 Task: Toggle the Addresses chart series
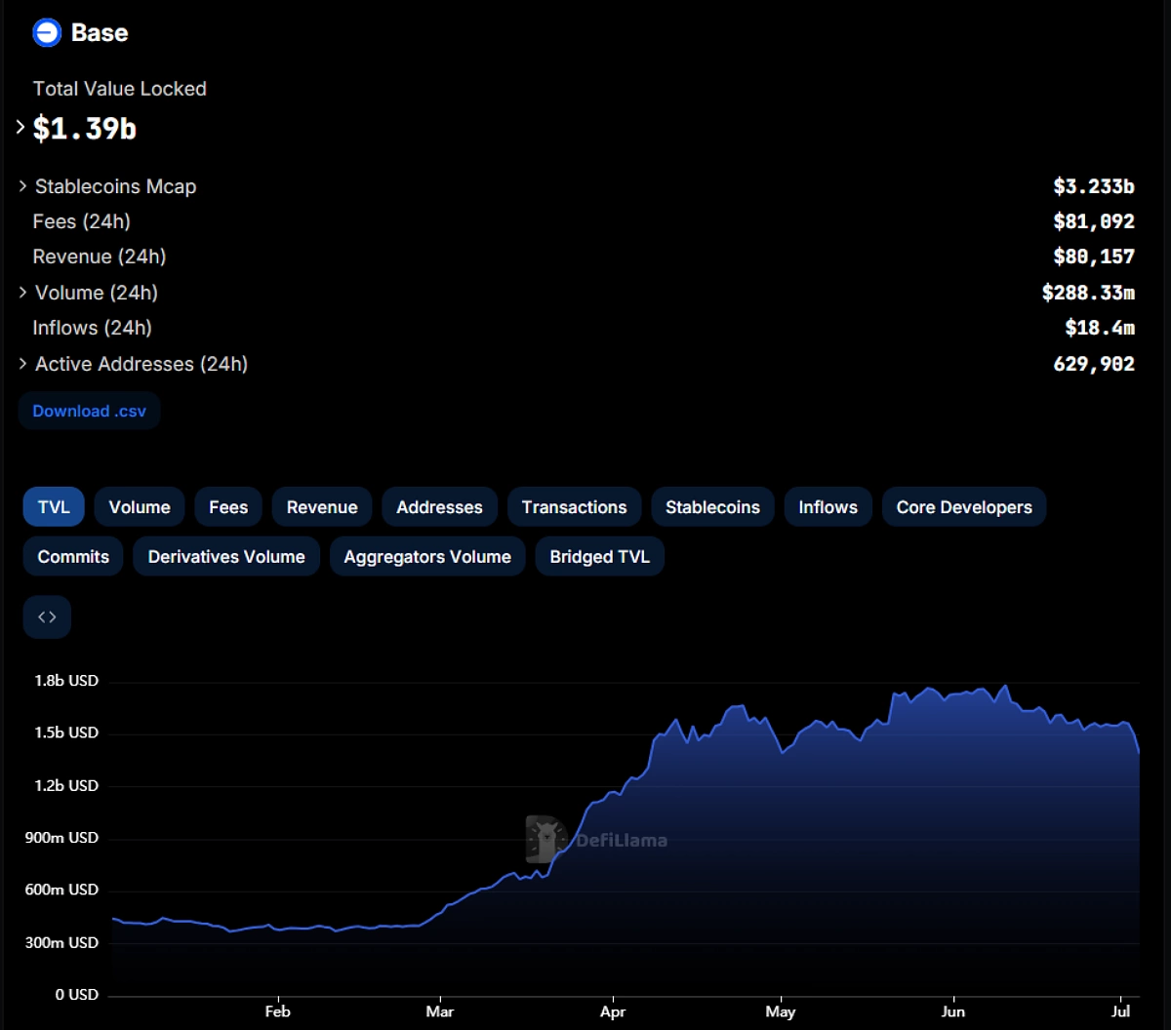tap(439, 507)
